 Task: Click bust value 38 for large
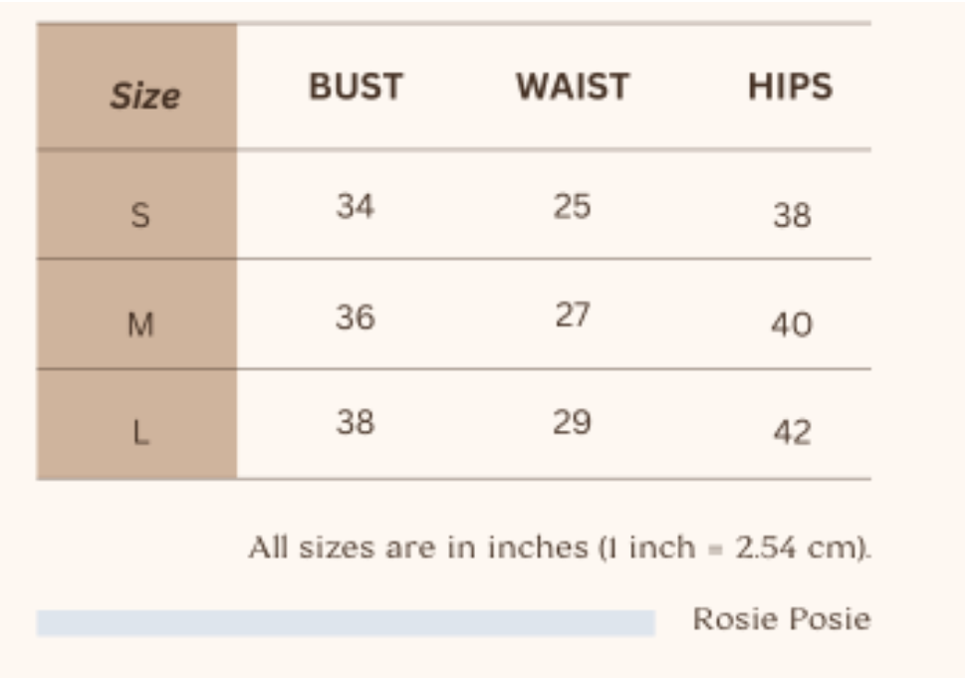[x=356, y=422]
